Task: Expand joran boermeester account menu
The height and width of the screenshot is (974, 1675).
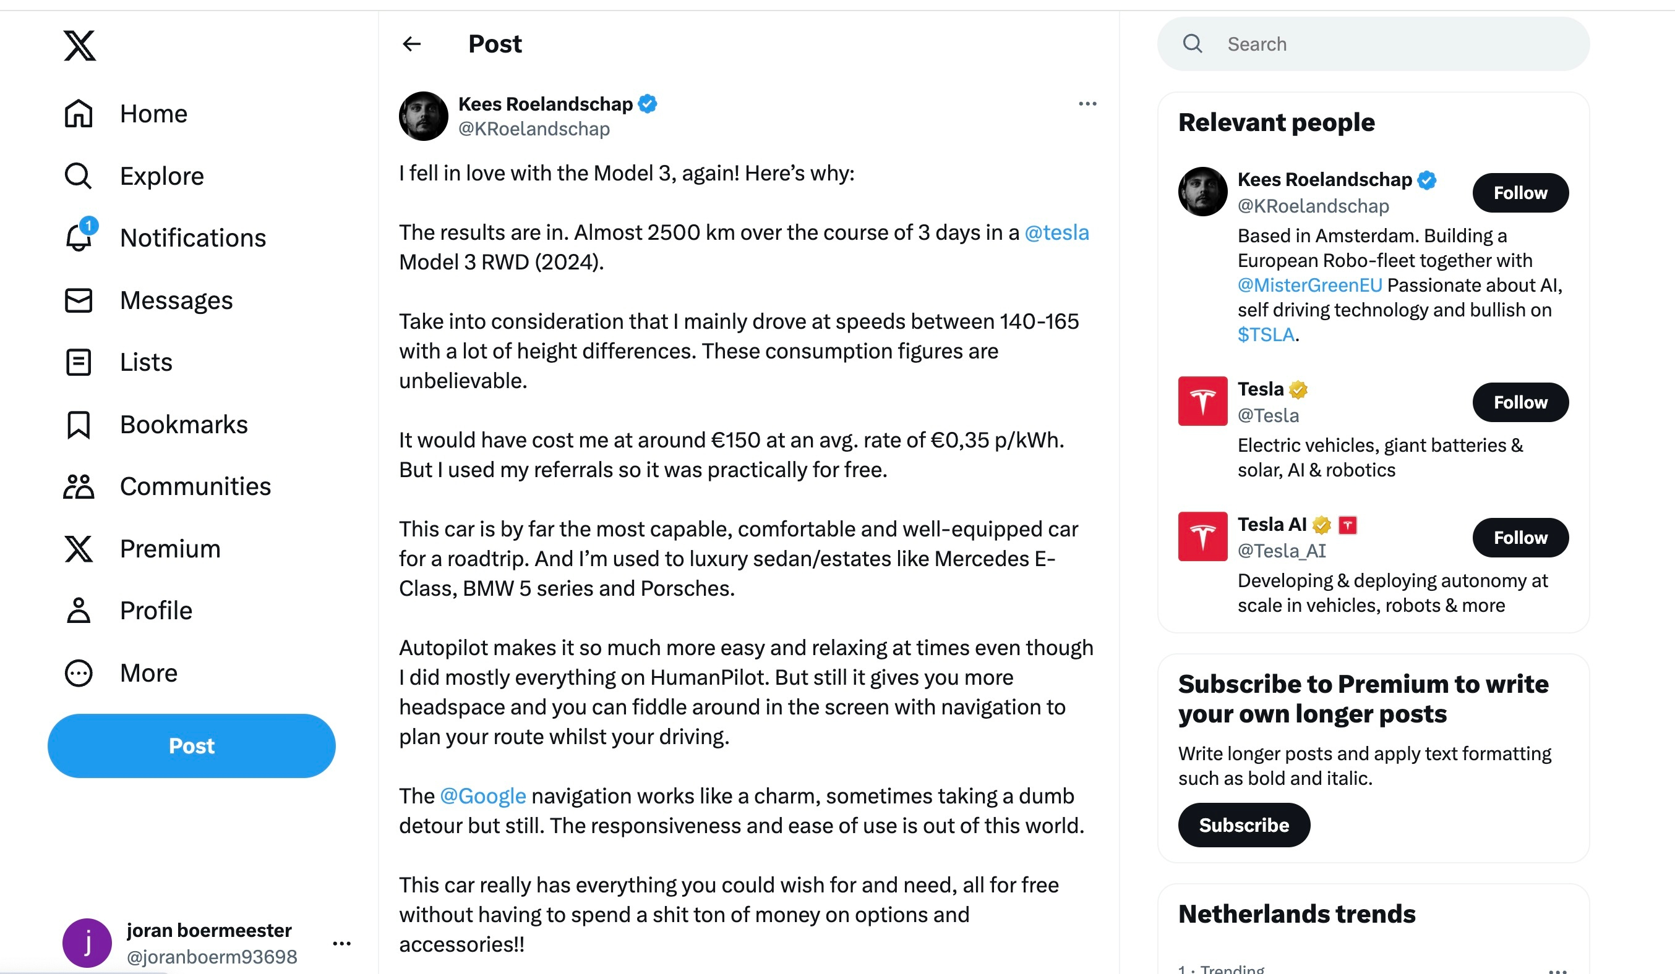Action: [x=341, y=944]
